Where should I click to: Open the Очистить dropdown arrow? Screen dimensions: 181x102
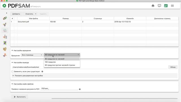coord(36,14)
